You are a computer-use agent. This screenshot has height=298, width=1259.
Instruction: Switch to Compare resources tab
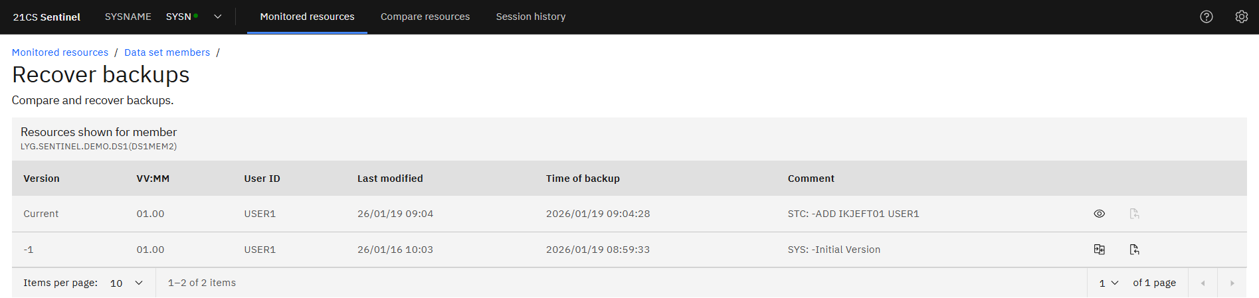[x=425, y=17]
